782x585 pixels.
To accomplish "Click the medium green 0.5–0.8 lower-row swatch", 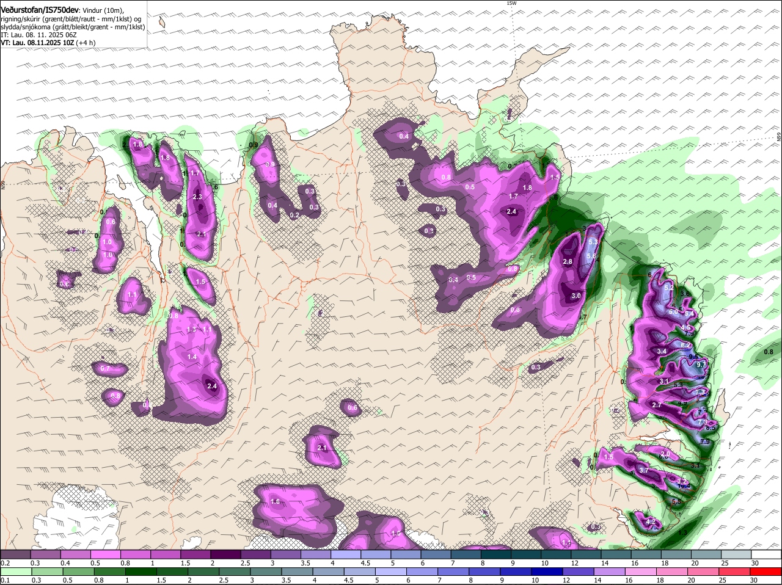I will (79, 572).
